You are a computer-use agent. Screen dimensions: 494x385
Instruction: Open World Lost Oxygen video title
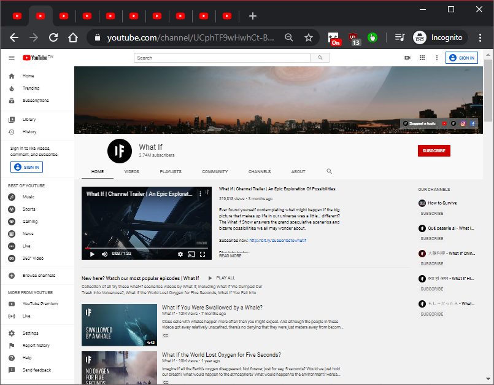coord(222,355)
